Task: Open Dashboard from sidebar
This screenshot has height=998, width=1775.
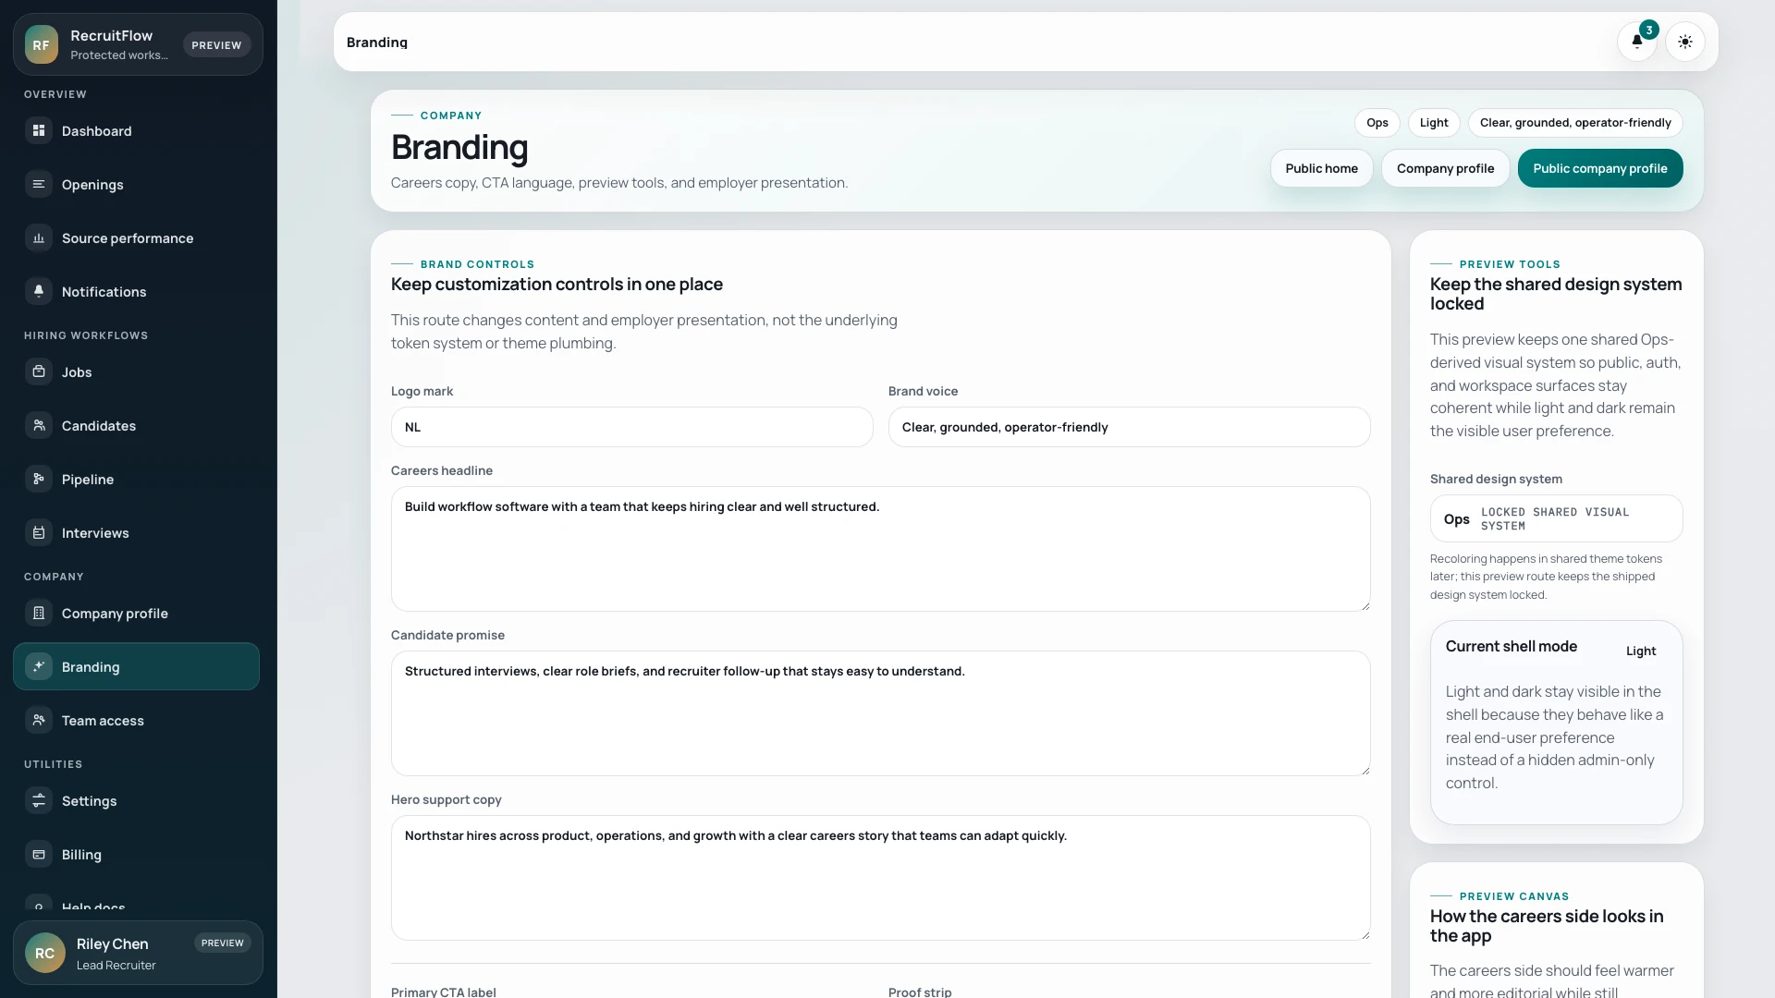Action: pyautogui.click(x=136, y=131)
